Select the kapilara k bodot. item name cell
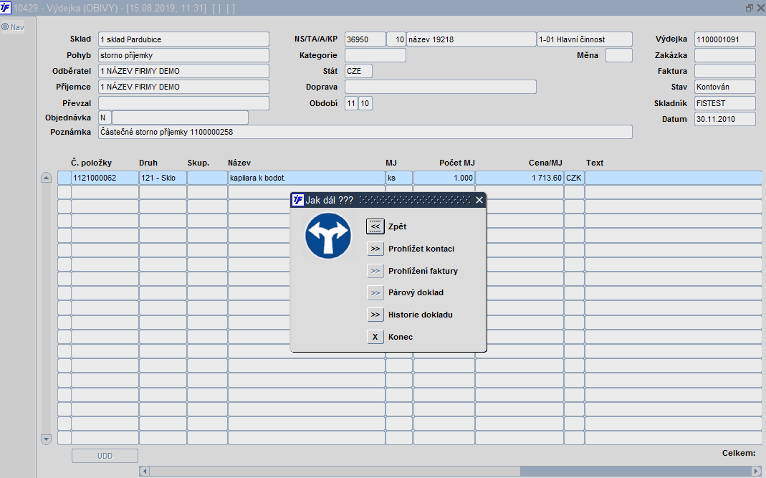766x478 pixels. click(306, 178)
